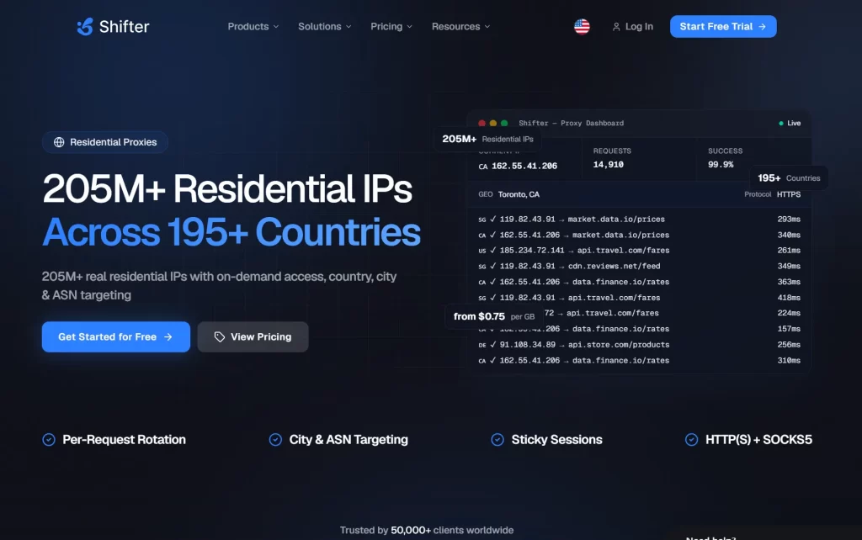Screen dimensions: 862x540
Task: Click the green Live status dot
Action: coord(780,123)
